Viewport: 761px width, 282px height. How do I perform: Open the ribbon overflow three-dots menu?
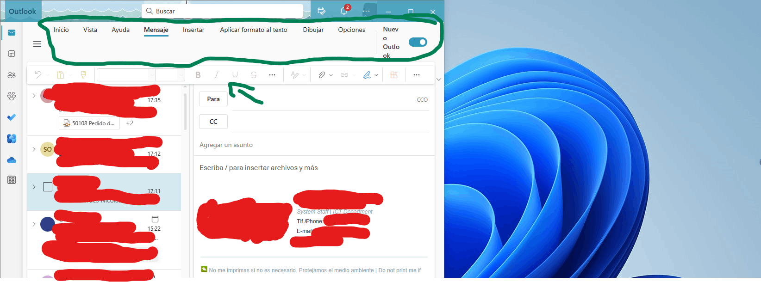pyautogui.click(x=417, y=75)
